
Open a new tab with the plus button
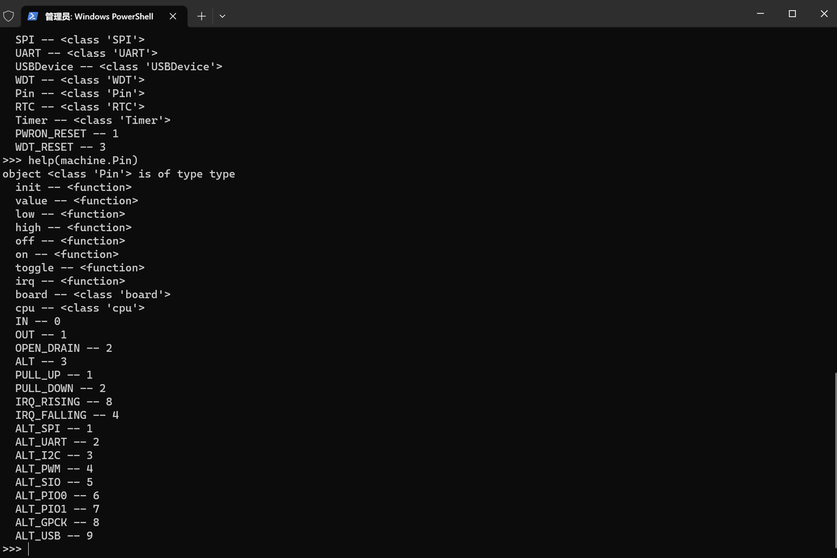point(201,16)
